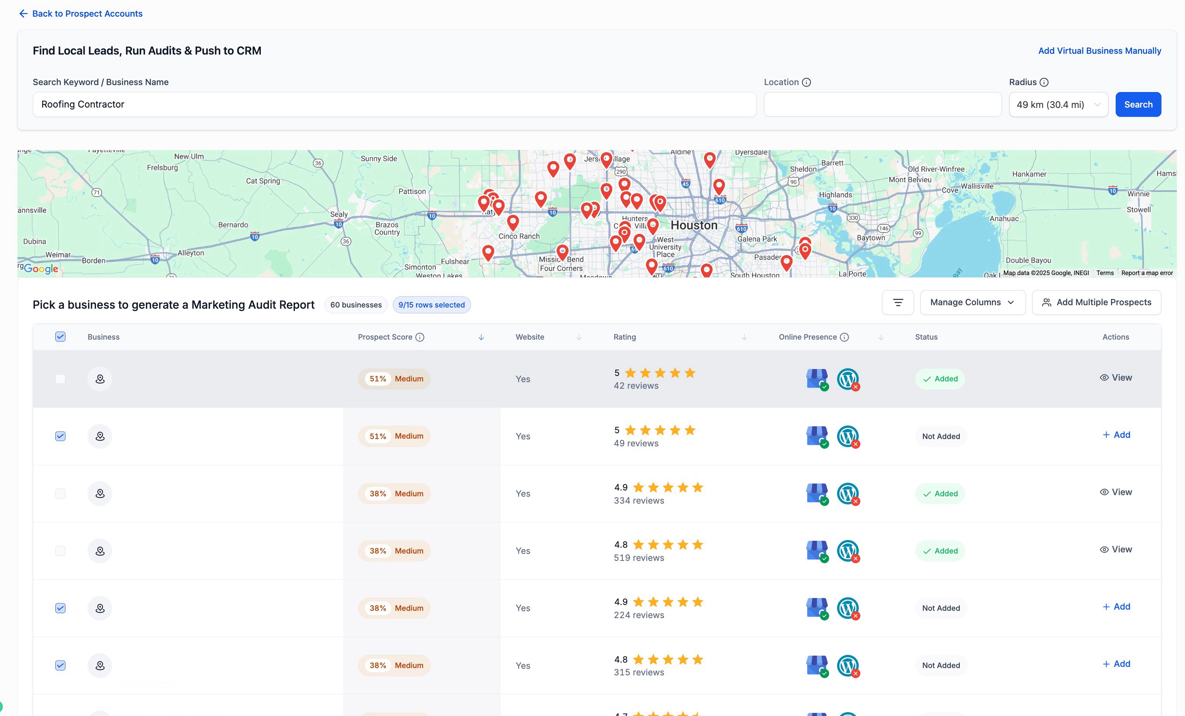Image resolution: width=1185 pixels, height=716 pixels.
Task: Uncheck the row with 315 reviews
Action: [60, 666]
